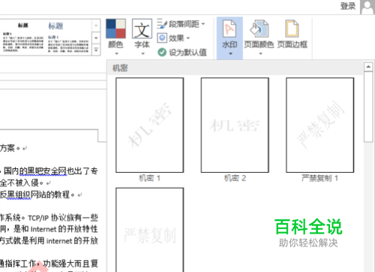The height and width of the screenshot is (272, 375).
Task: Click the 页面边框 page borders icon
Action: [x=292, y=29]
